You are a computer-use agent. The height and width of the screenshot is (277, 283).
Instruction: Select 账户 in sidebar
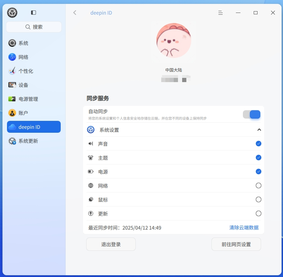coord(34,113)
